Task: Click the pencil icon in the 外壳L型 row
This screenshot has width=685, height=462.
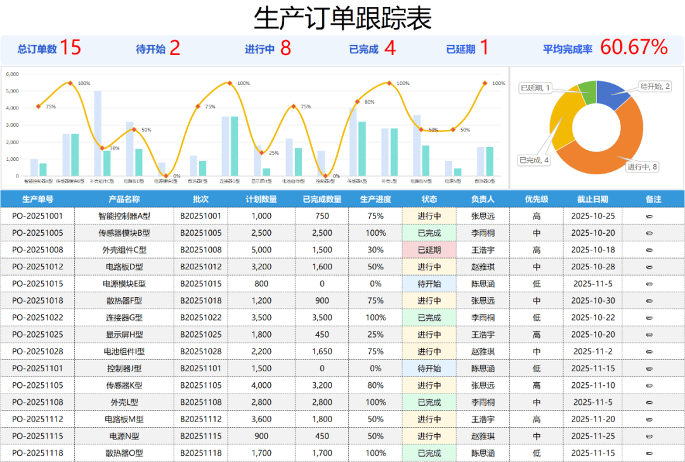Action: coord(649,402)
